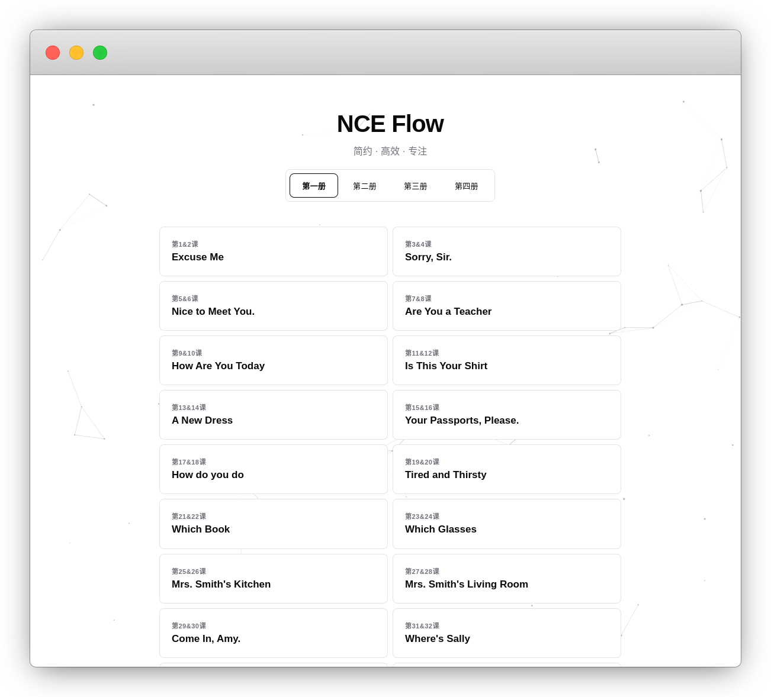Choose the Tired and Thirsty lesson

(507, 469)
